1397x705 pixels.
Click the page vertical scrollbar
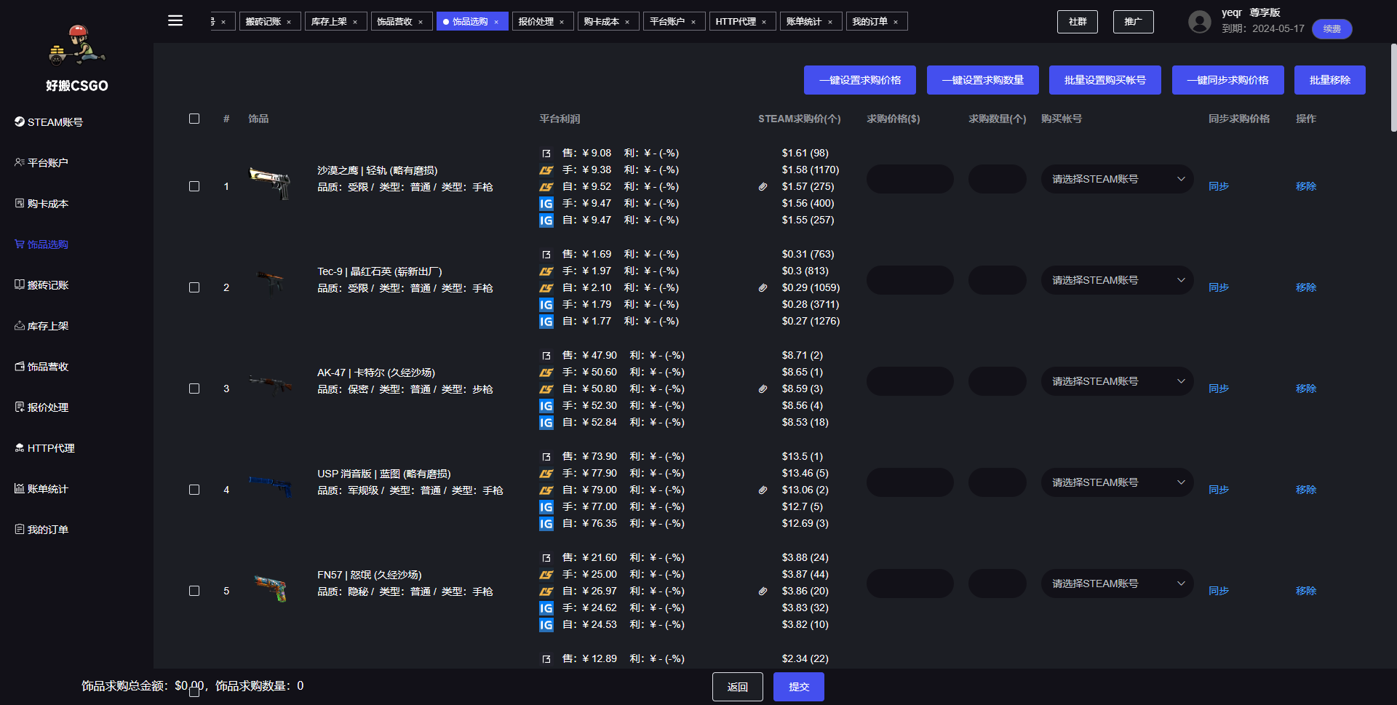click(1393, 87)
